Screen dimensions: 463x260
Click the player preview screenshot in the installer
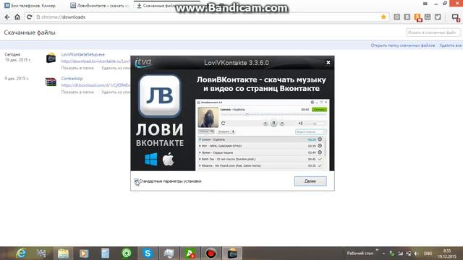[x=263, y=135]
